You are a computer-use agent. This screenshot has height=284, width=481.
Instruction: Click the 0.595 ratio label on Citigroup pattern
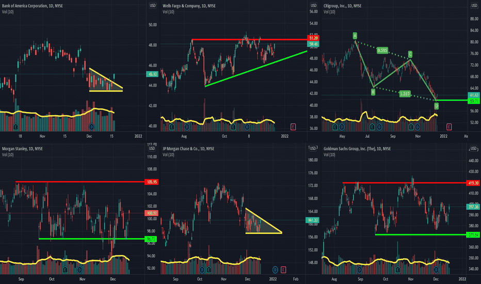point(382,51)
